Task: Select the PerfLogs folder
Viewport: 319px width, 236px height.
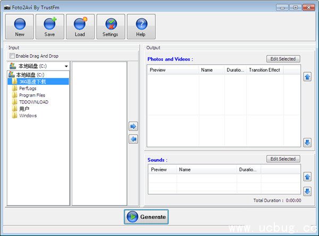Action: click(x=27, y=89)
